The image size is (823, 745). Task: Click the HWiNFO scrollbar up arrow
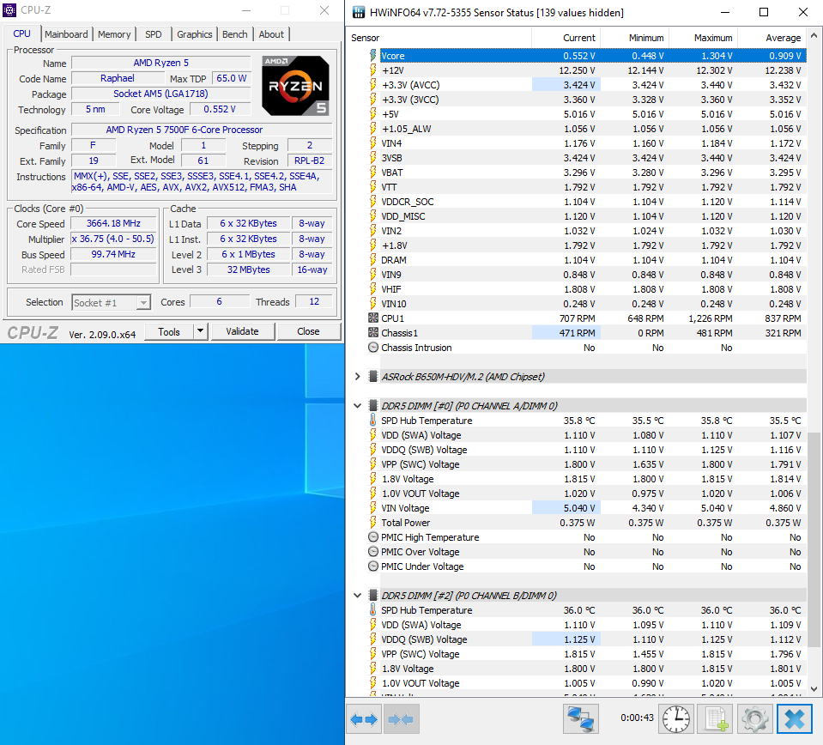[814, 36]
